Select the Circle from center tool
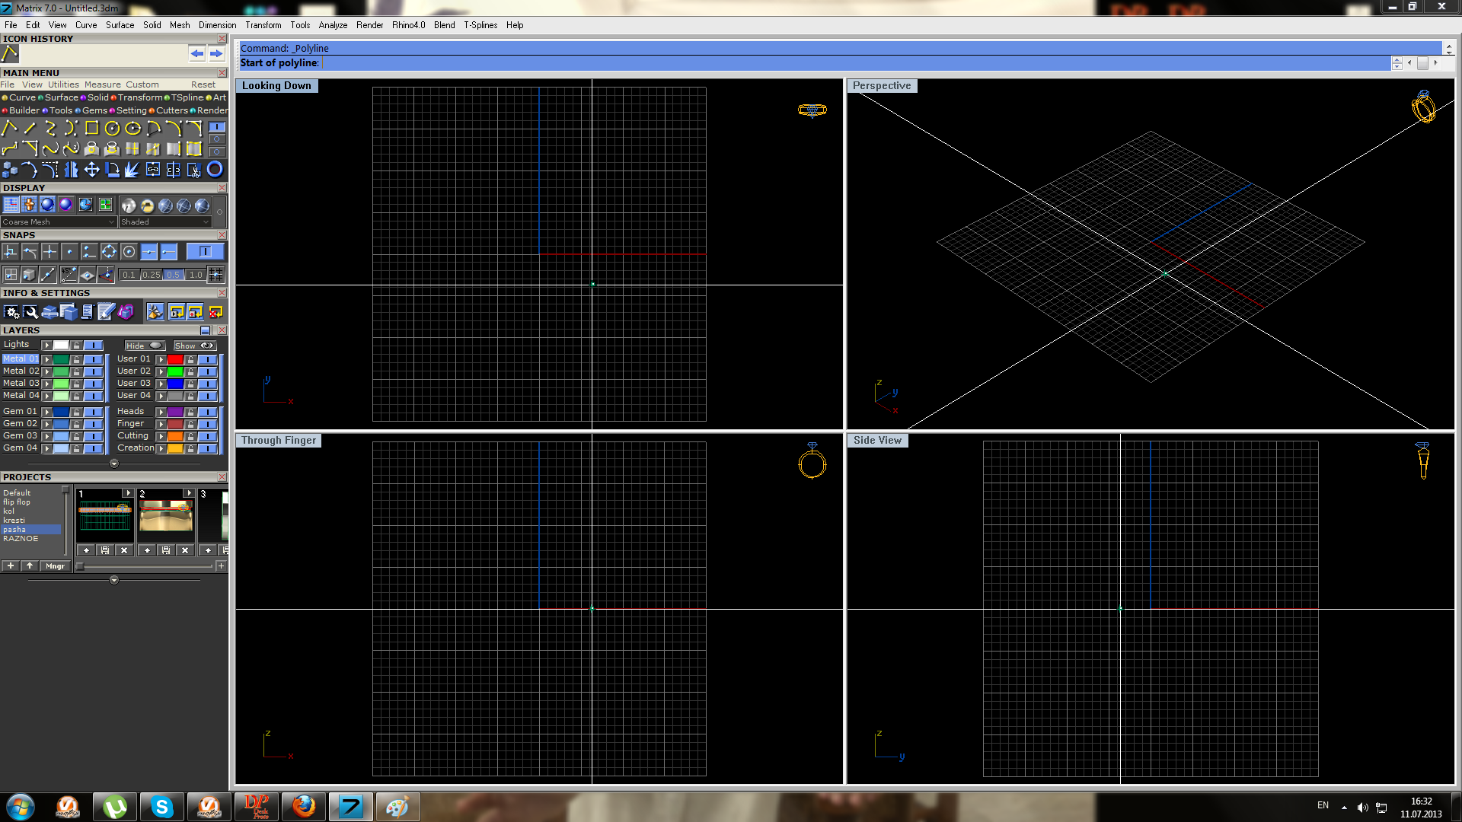 [112, 128]
